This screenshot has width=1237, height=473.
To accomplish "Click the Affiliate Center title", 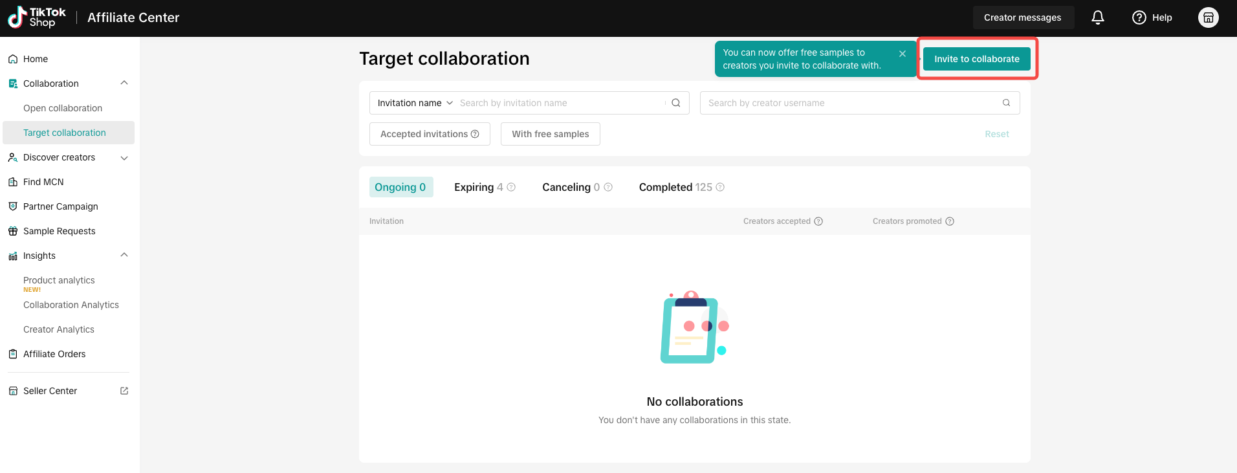I will pyautogui.click(x=133, y=17).
